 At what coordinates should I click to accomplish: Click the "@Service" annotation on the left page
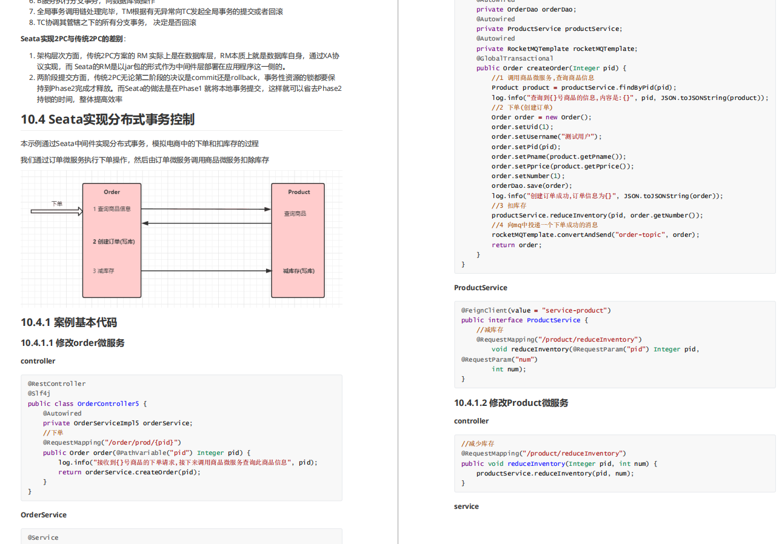pyautogui.click(x=43, y=537)
